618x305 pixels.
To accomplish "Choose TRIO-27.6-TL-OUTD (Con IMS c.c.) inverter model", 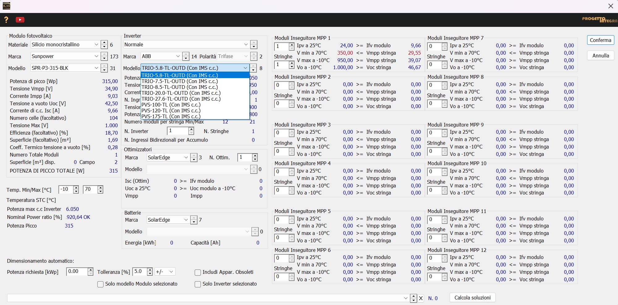I will [x=195, y=99].
